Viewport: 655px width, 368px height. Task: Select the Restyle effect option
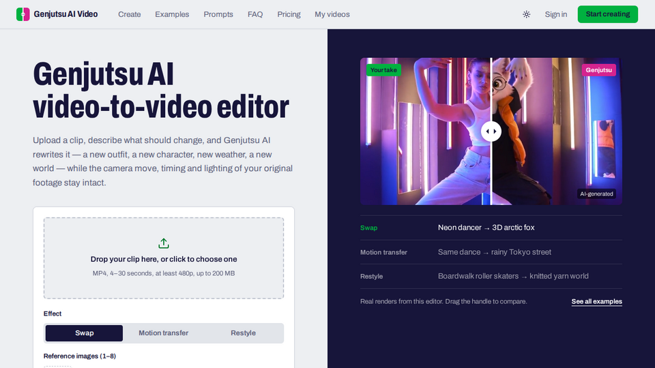coord(243,333)
